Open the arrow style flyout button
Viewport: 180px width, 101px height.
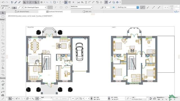coord(166,8)
